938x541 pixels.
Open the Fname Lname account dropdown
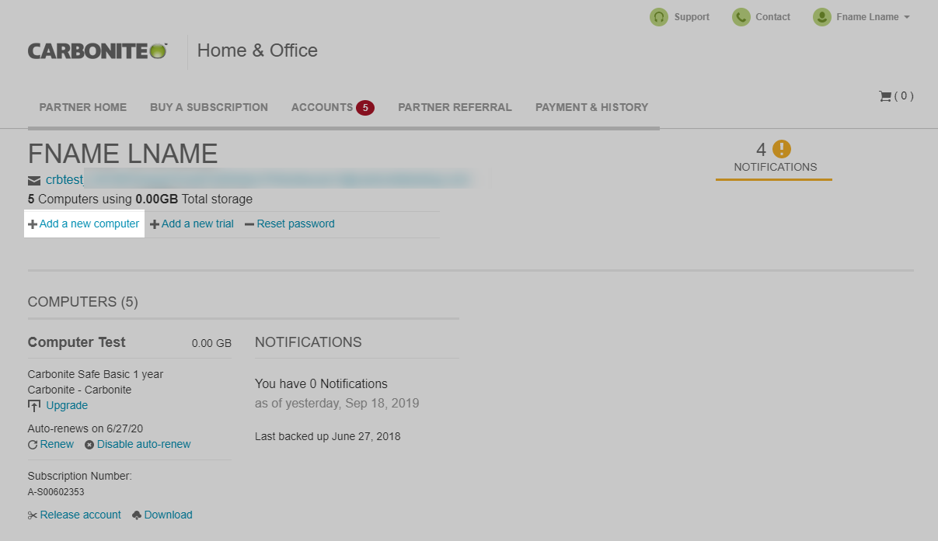click(862, 16)
